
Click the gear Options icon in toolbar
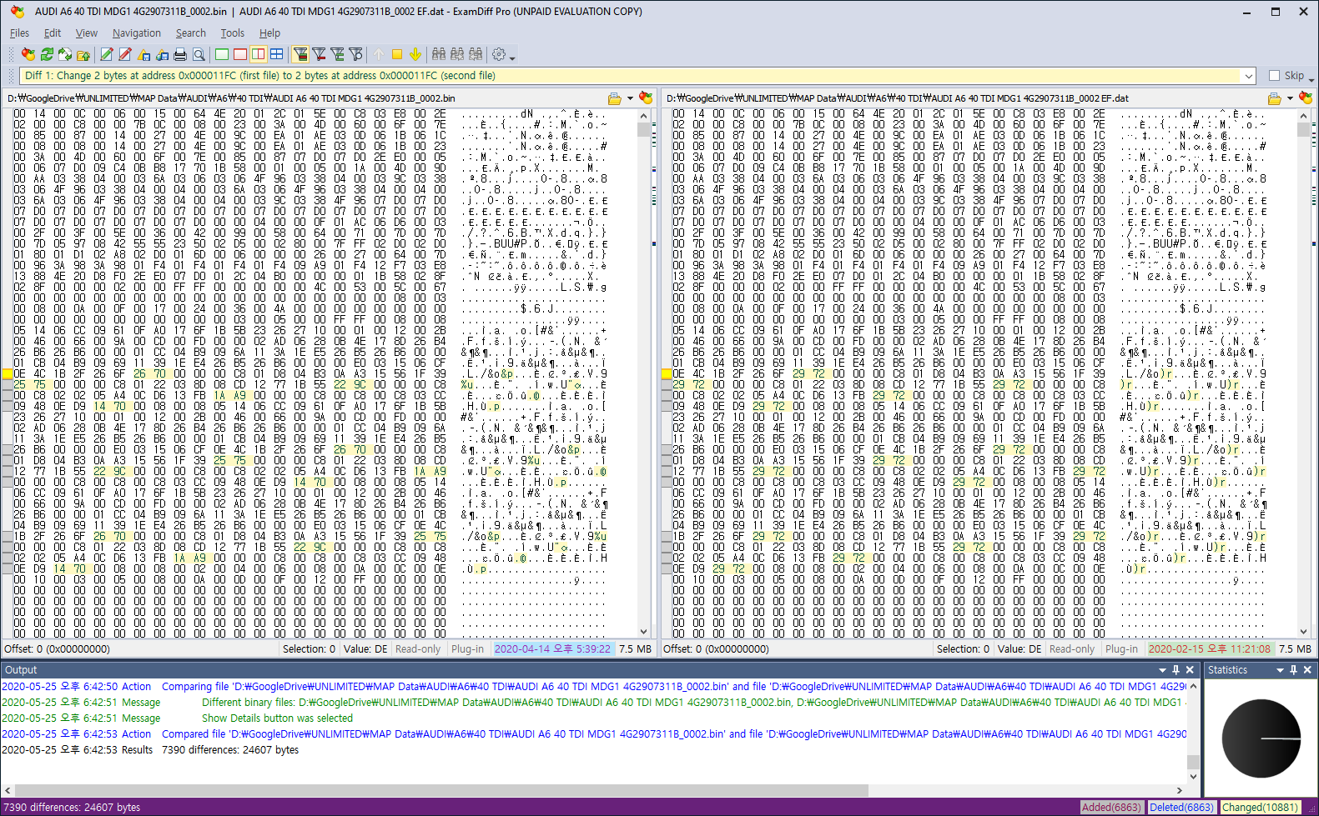[x=499, y=54]
